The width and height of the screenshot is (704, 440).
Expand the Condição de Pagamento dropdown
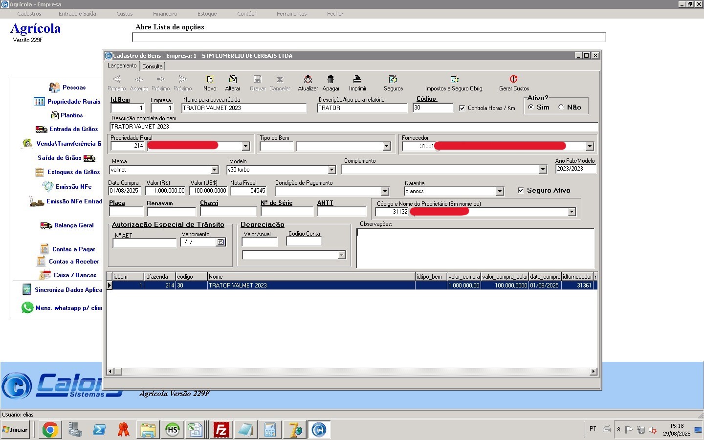pos(385,191)
